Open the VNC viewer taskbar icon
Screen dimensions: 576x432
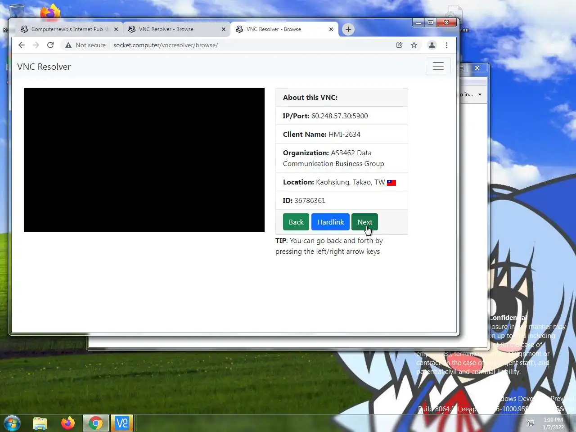122,423
